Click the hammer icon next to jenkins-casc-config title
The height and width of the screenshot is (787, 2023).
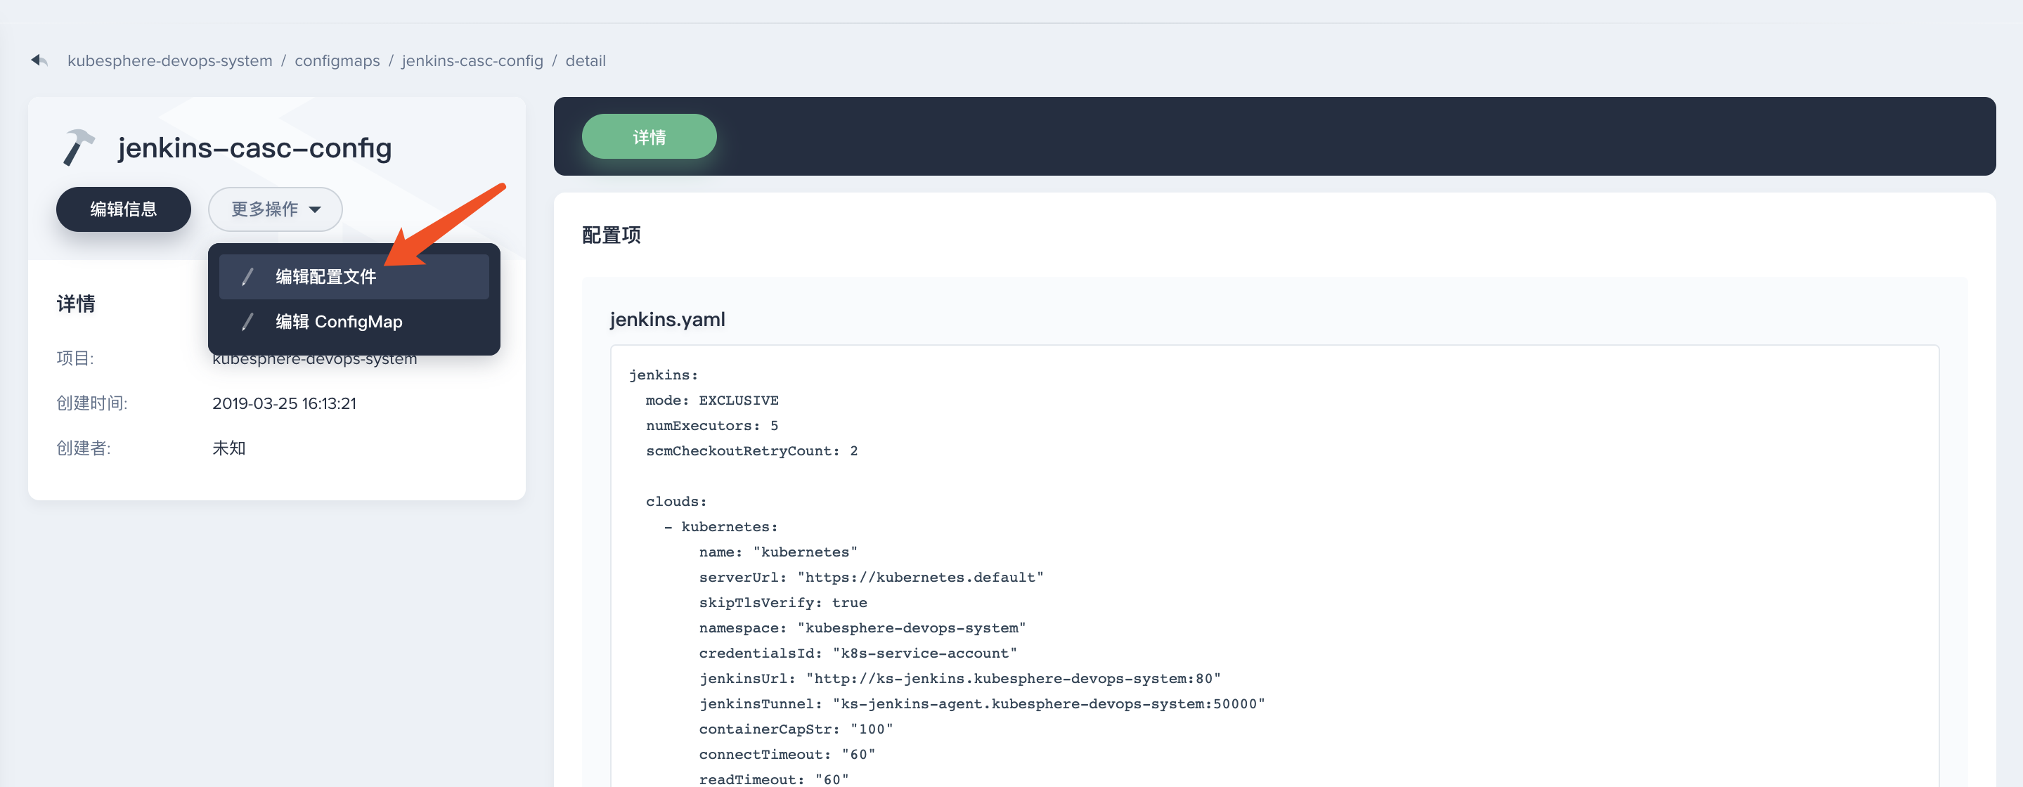click(x=79, y=145)
